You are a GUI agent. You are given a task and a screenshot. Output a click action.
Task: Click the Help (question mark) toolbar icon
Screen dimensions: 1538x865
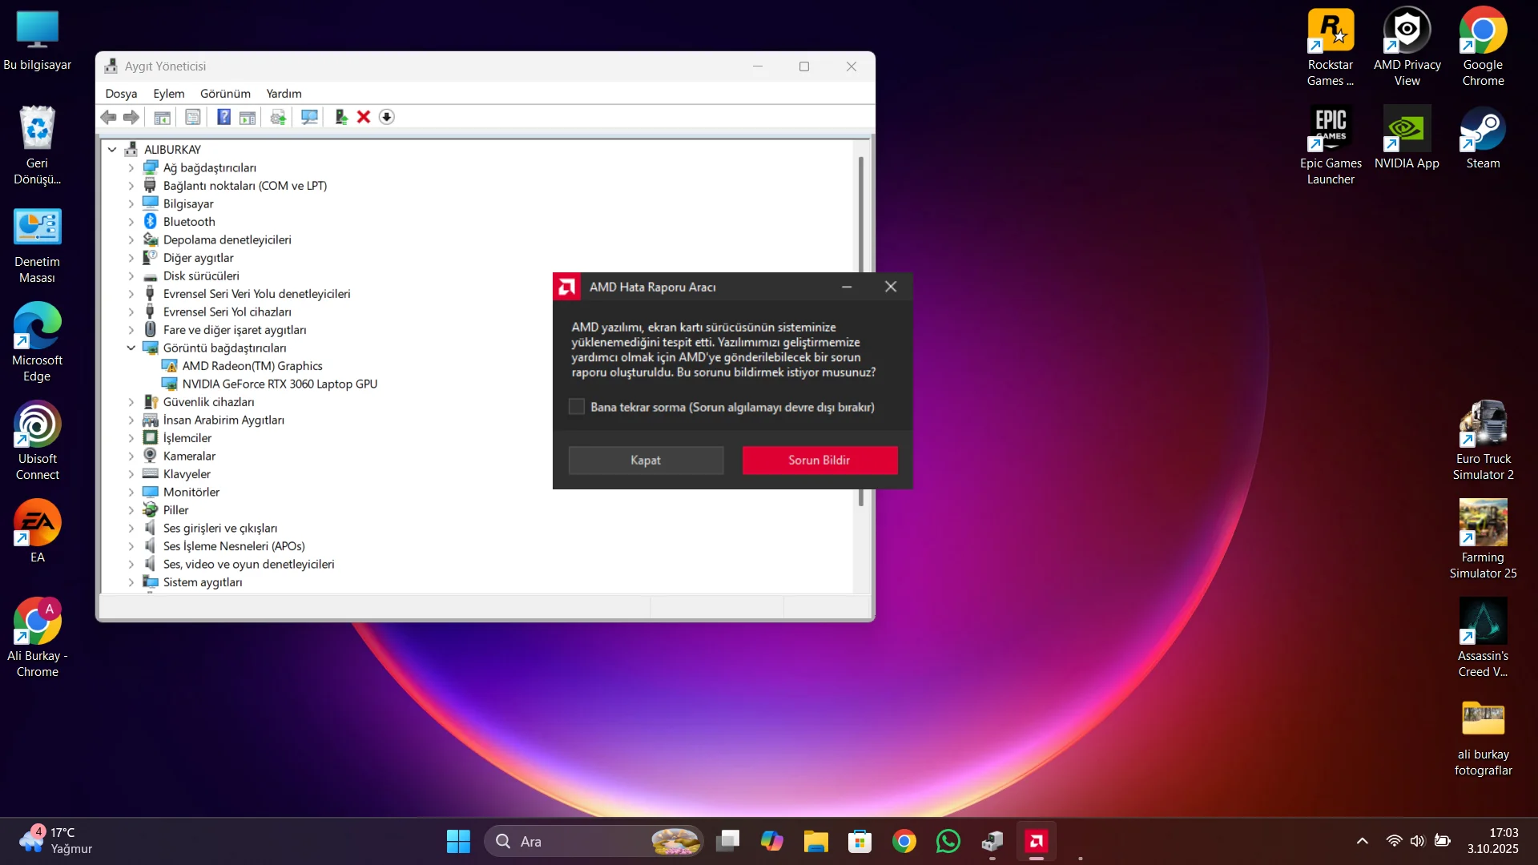[223, 118]
